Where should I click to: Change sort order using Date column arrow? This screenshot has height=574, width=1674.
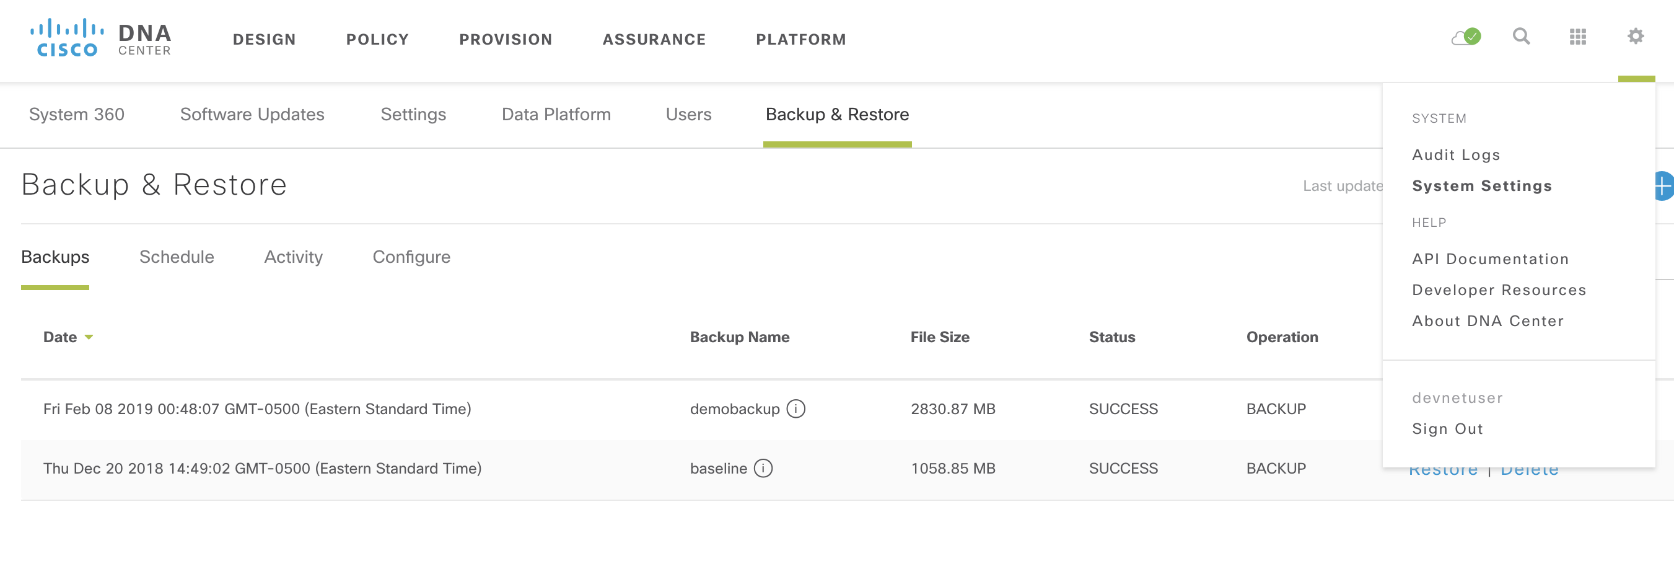pyautogui.click(x=89, y=337)
